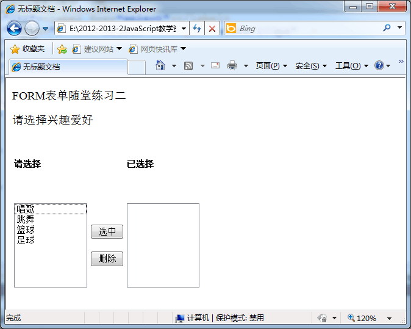Click the 删除 button

click(x=107, y=259)
